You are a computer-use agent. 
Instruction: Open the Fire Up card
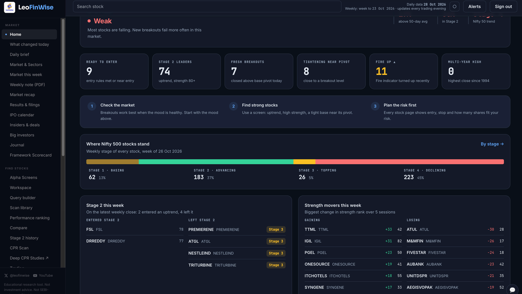(x=403, y=71)
